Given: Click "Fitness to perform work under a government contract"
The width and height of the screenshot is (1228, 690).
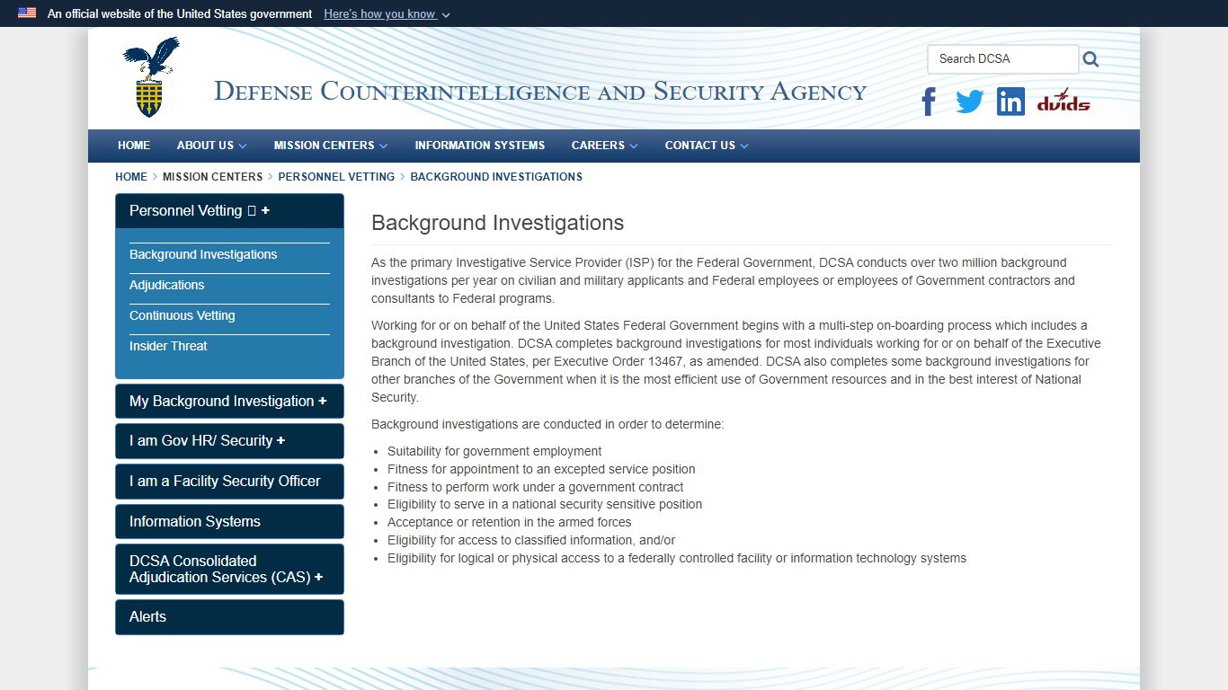Looking at the screenshot, I should tap(535, 488).
